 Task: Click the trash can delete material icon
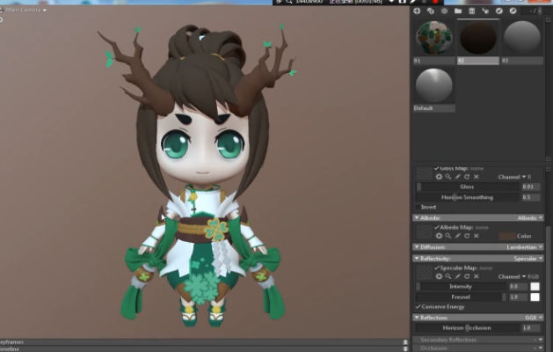pos(472,11)
